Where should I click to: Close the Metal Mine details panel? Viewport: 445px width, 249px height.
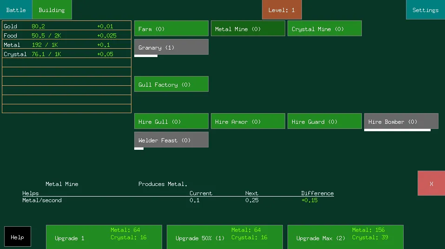431,184
